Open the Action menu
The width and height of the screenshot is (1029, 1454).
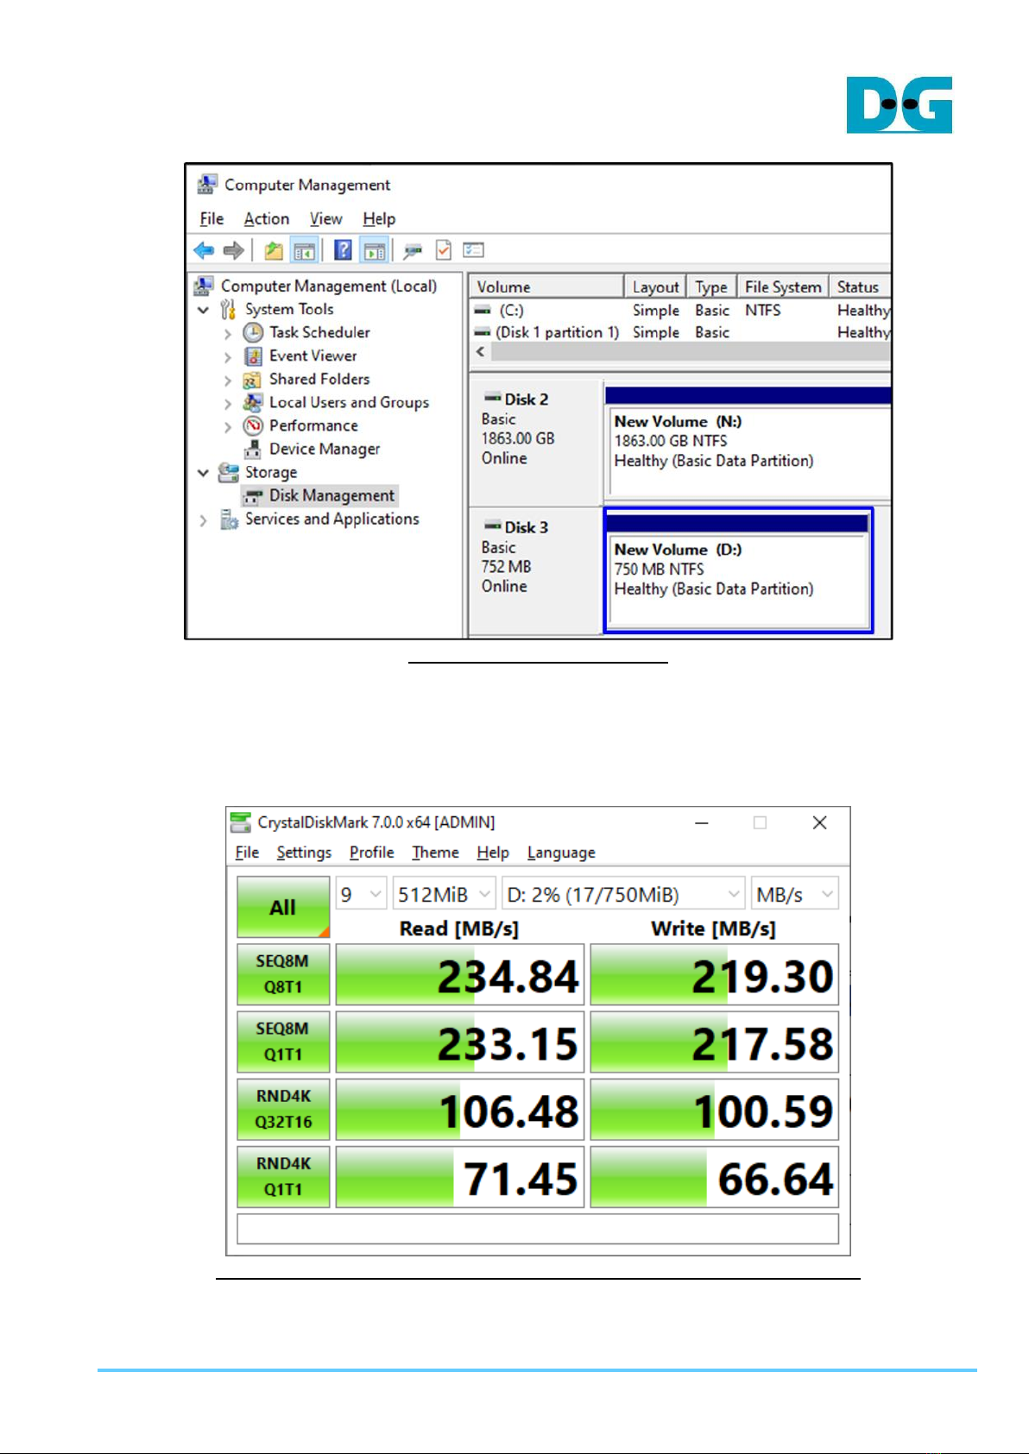click(x=266, y=219)
